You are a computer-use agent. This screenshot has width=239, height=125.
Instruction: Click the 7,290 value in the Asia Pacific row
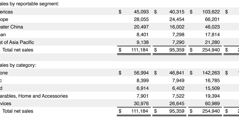coord(178,42)
